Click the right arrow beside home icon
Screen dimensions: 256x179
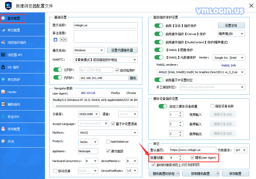point(65,40)
